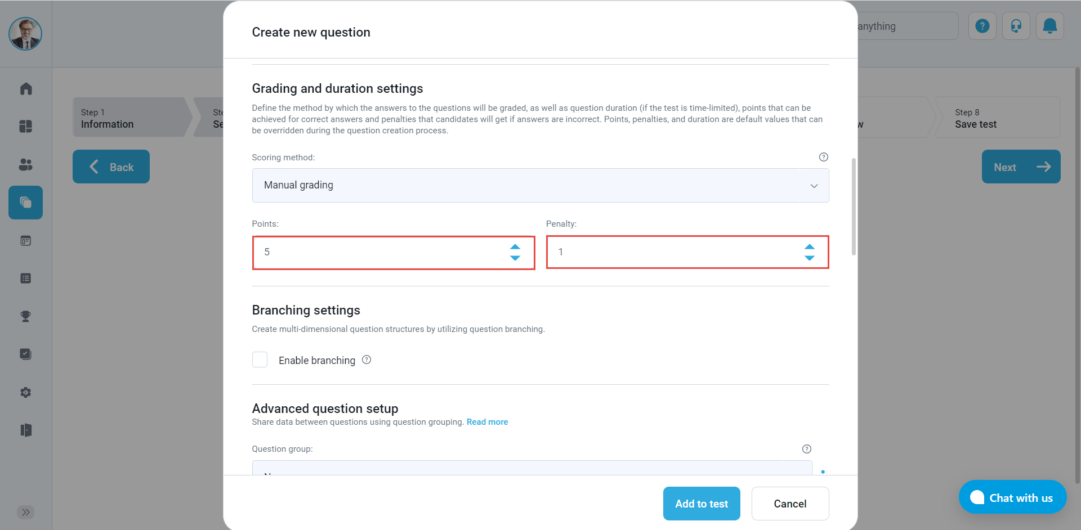Decrease the Penalty value with down arrow
This screenshot has width=1081, height=530.
810,258
